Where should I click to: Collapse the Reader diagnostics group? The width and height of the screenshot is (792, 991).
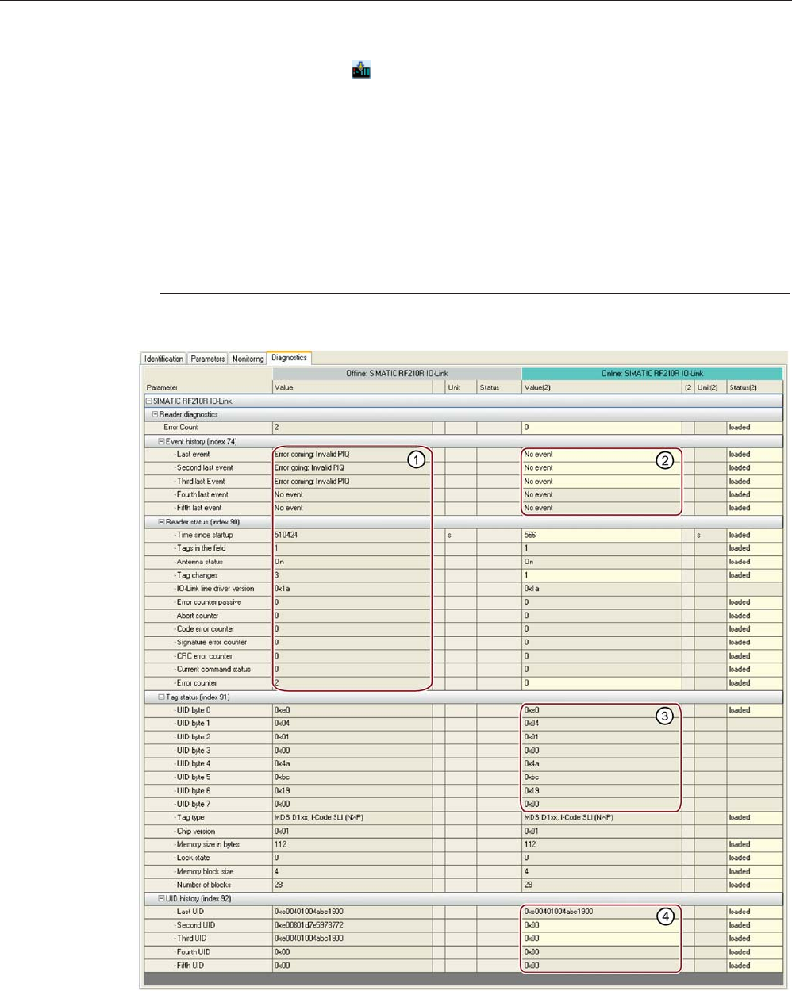point(156,414)
